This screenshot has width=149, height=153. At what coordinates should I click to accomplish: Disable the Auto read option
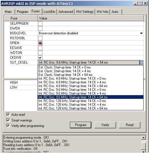8,115
